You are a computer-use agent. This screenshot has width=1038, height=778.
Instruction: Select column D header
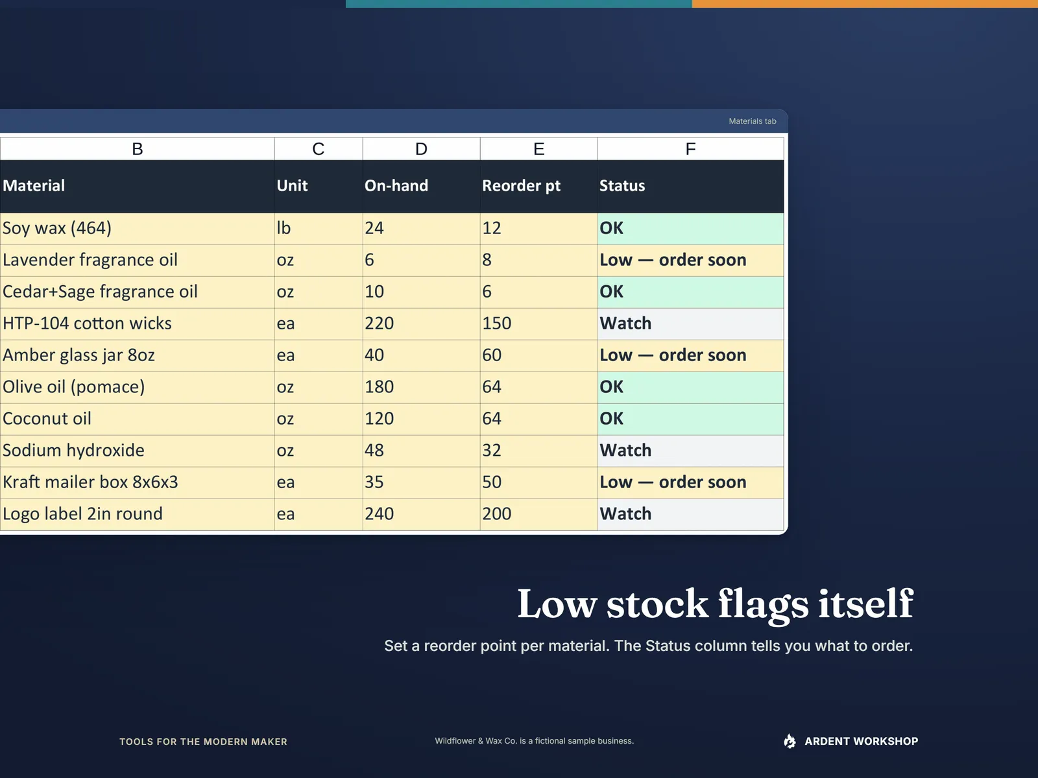[x=421, y=148]
